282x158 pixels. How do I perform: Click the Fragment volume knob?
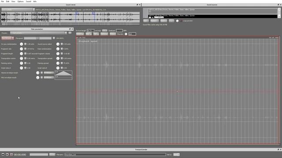point(58,54)
